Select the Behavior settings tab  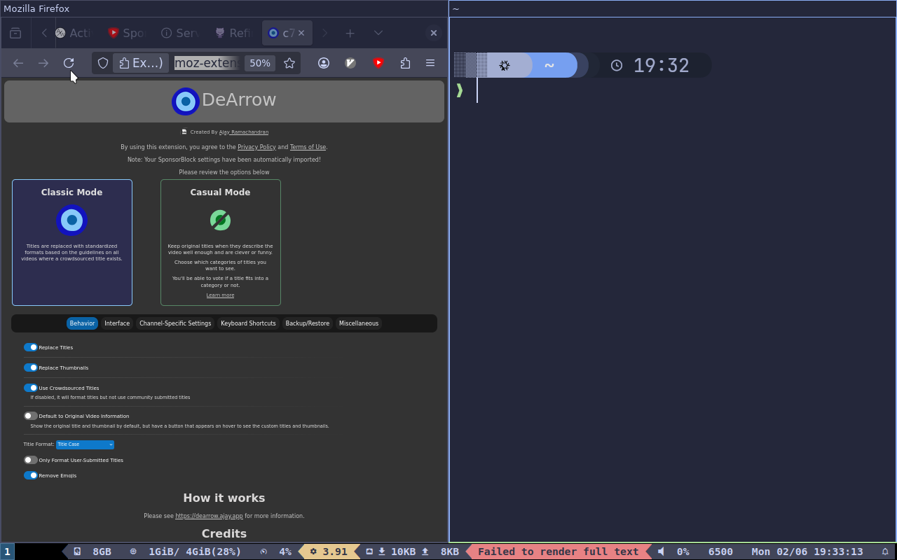(x=82, y=323)
